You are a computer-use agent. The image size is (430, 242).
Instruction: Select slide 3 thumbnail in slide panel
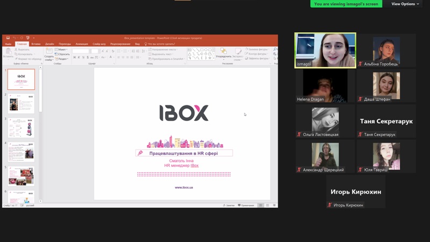click(x=21, y=127)
